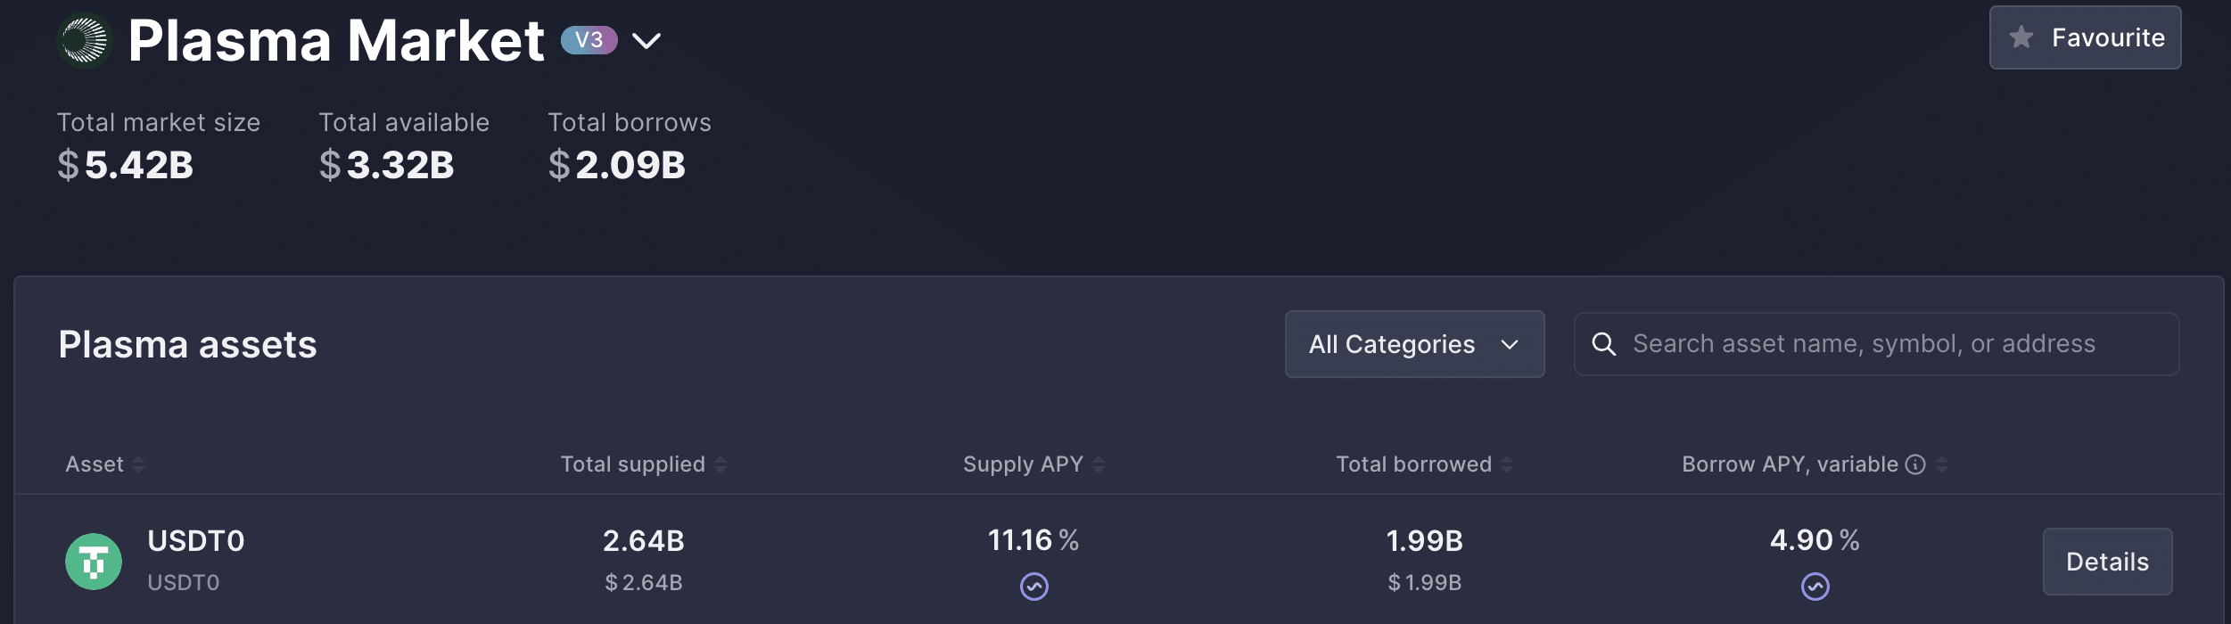The width and height of the screenshot is (2231, 624).
Task: Click the Favourite button
Action: (x=2084, y=37)
